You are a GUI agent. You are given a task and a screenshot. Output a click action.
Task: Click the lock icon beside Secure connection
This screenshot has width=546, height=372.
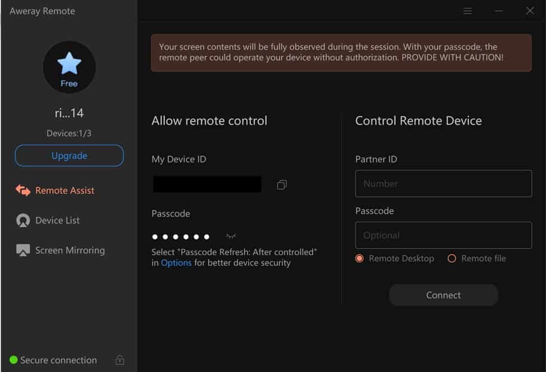[120, 360]
